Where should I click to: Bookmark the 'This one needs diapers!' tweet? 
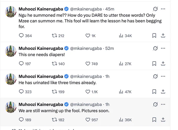point(154,64)
